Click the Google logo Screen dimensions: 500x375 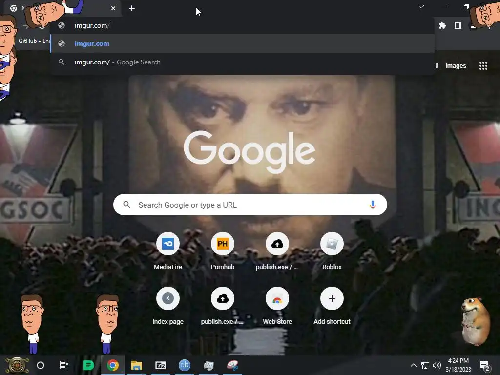click(250, 152)
